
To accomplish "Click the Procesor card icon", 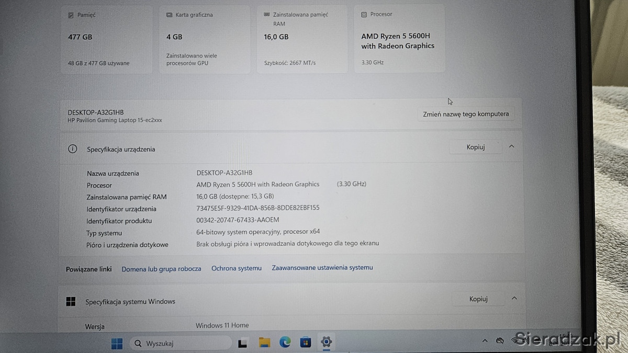I will [364, 15].
